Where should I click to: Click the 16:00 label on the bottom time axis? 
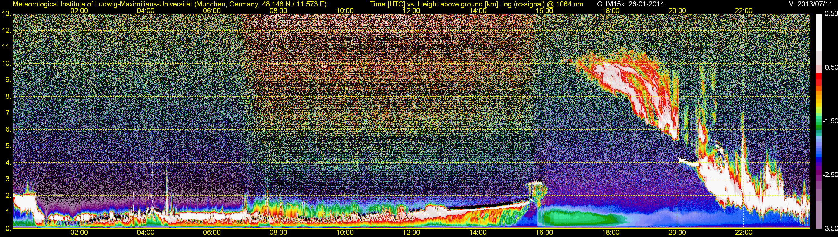pyautogui.click(x=544, y=233)
